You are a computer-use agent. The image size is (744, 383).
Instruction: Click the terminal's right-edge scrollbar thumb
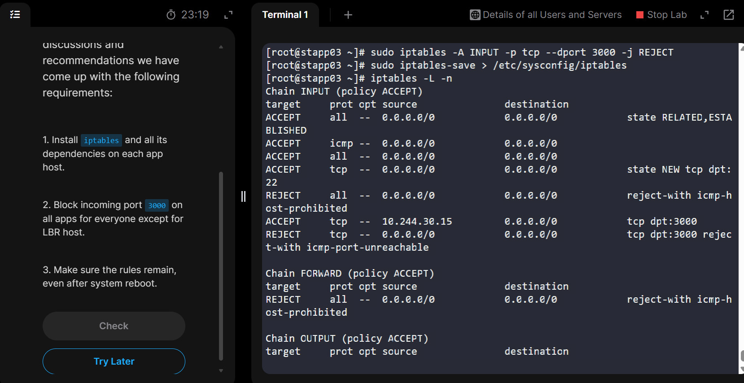tap(742, 356)
